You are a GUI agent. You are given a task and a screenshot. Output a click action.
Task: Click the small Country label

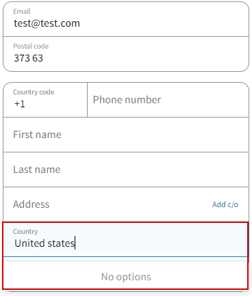25,231
